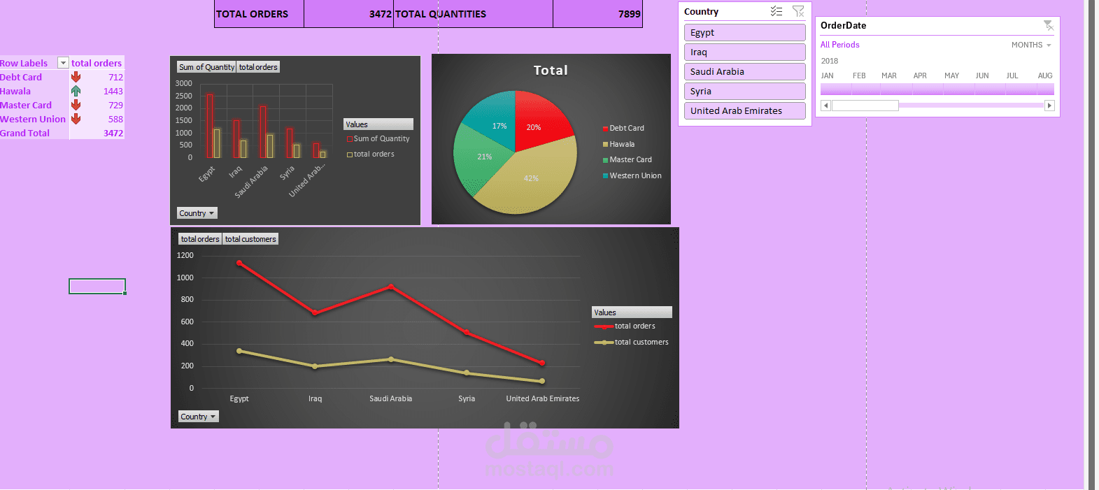Click the Sum of Quantity field button
The image size is (1099, 490).
point(206,67)
